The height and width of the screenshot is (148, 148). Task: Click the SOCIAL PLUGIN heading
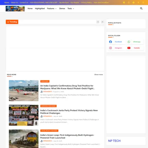114,36
